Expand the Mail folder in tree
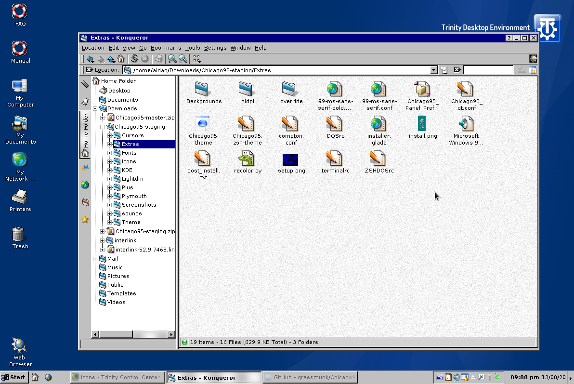This screenshot has width=574, height=384. tap(95, 259)
